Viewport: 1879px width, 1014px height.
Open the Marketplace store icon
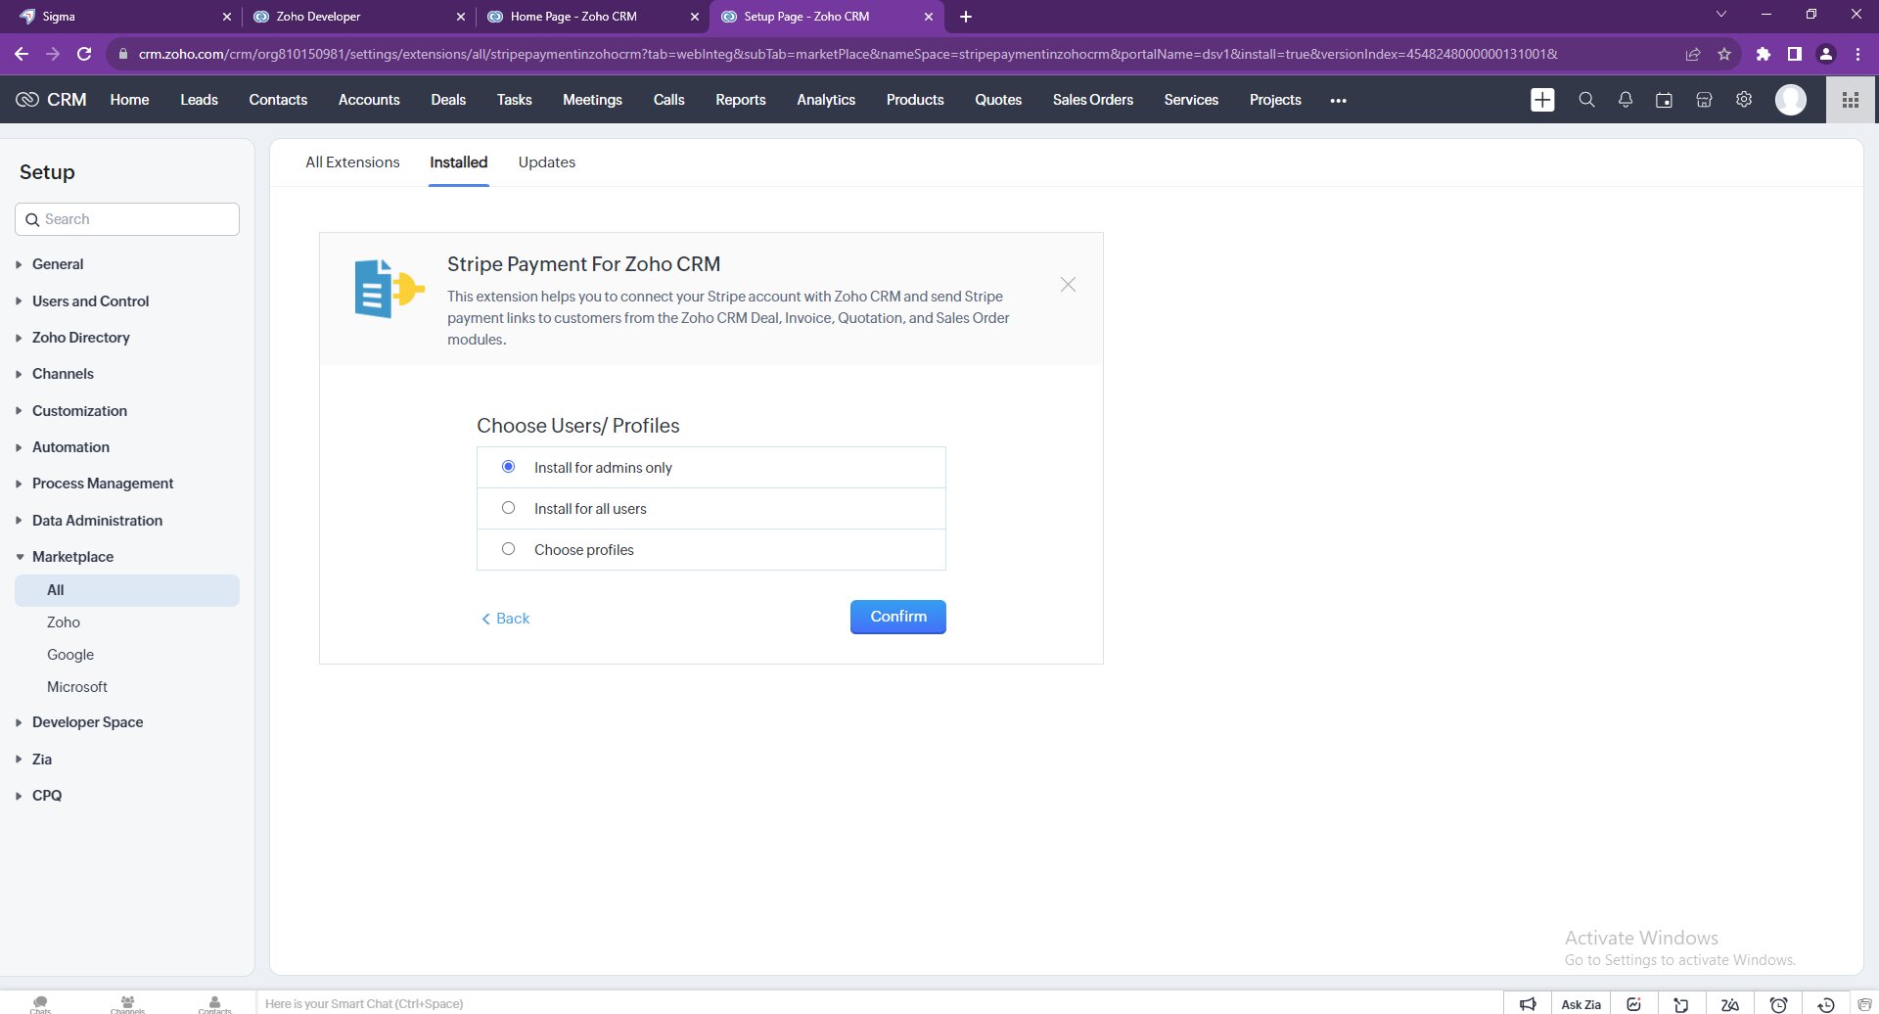[1704, 100]
